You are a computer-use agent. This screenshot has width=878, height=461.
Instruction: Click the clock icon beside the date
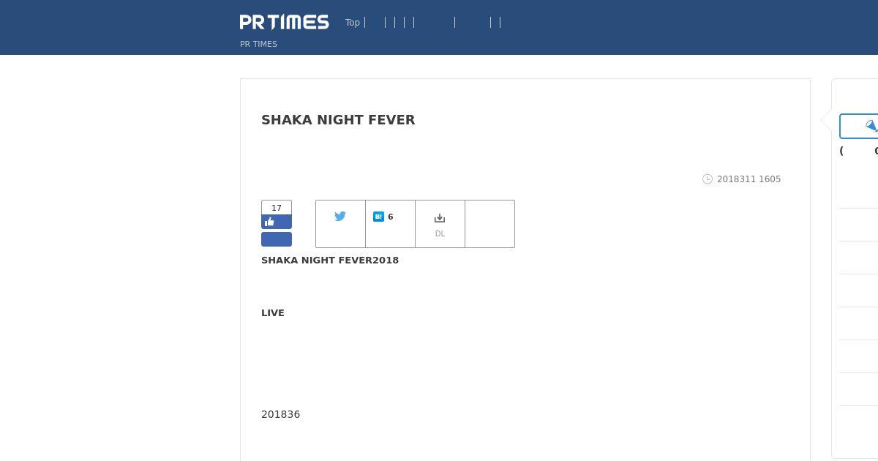(708, 179)
